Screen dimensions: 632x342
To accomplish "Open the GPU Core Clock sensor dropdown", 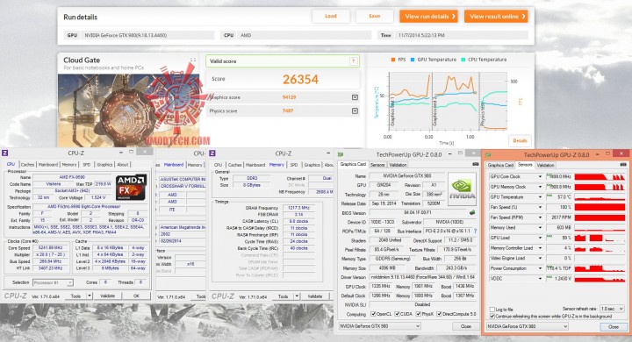I will [540, 176].
